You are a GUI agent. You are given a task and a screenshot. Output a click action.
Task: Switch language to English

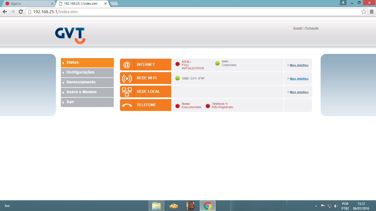coord(298,28)
